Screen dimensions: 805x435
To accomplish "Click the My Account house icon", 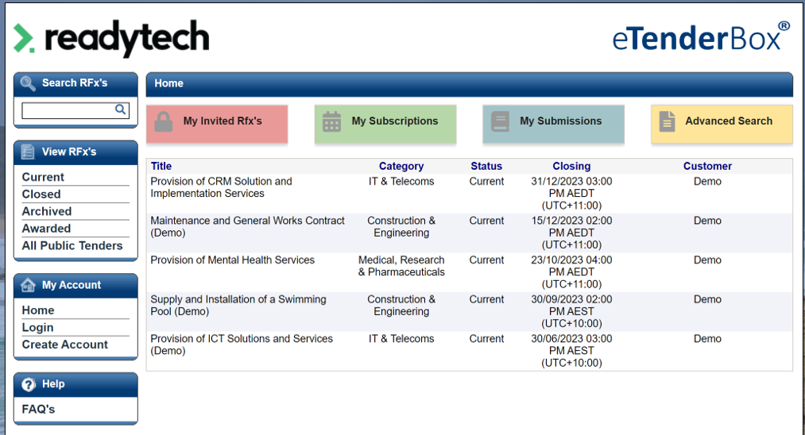I will tap(28, 285).
